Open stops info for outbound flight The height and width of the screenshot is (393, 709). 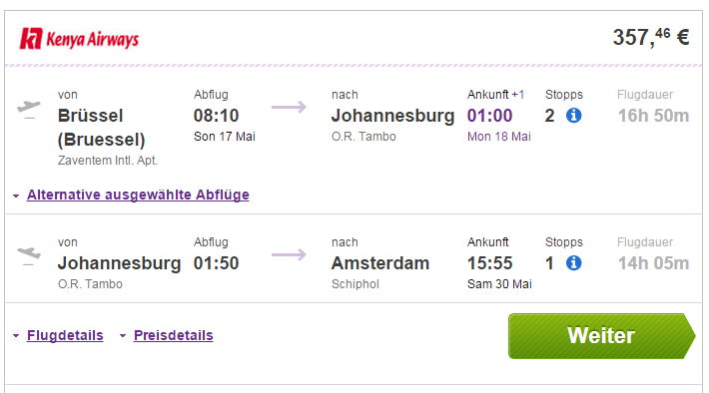[x=574, y=116]
